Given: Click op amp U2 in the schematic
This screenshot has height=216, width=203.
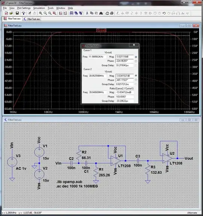Looking at the screenshot, I should pyautogui.click(x=167, y=158).
